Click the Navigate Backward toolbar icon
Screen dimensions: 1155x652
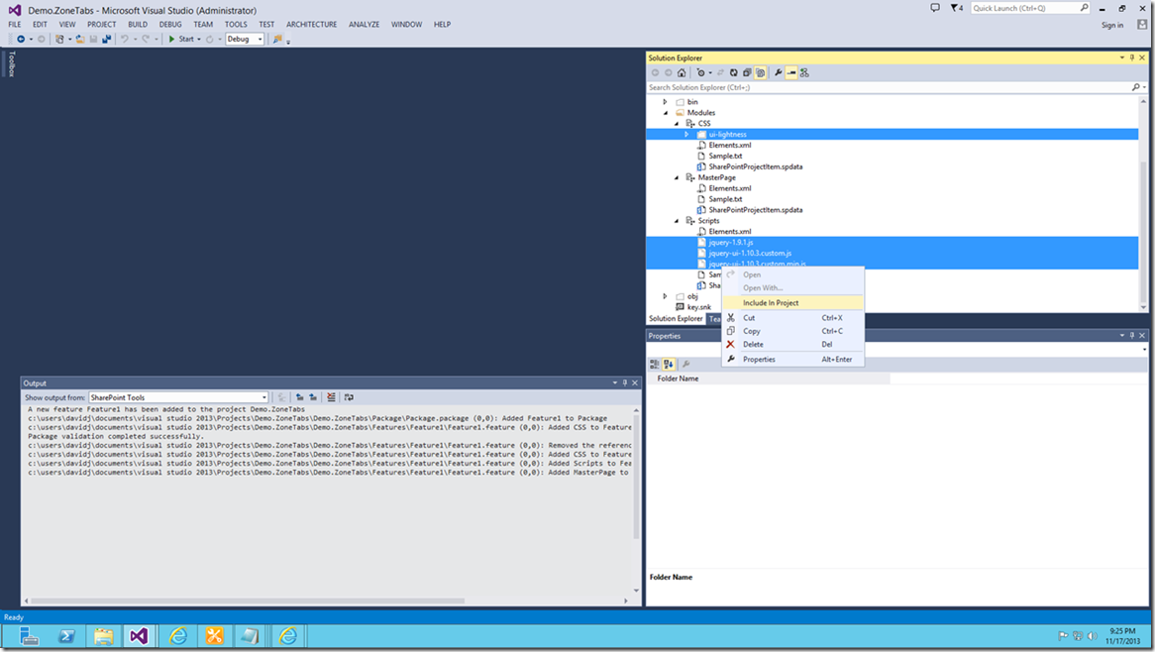pos(21,39)
